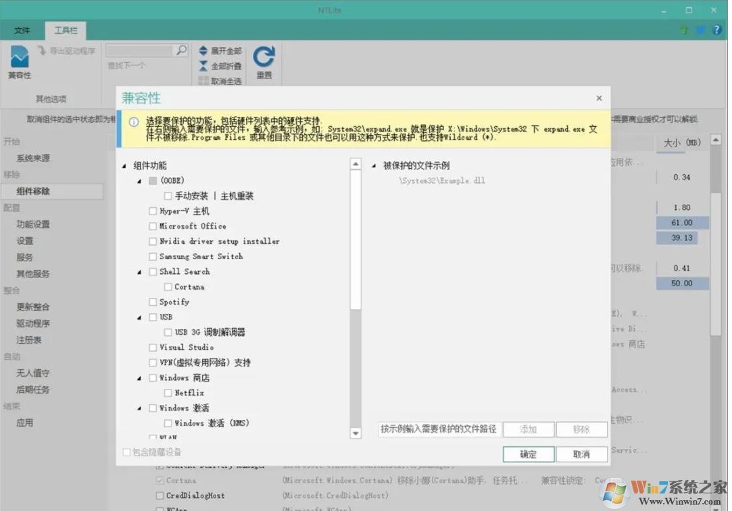Open 后期任务 in sidebar

[33, 389]
